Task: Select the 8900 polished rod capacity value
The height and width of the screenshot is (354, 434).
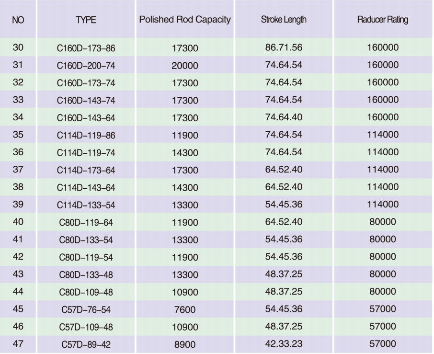Action: pyautogui.click(x=185, y=344)
